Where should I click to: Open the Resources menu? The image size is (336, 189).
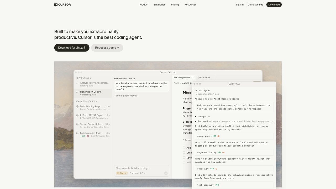[x=190, y=4]
